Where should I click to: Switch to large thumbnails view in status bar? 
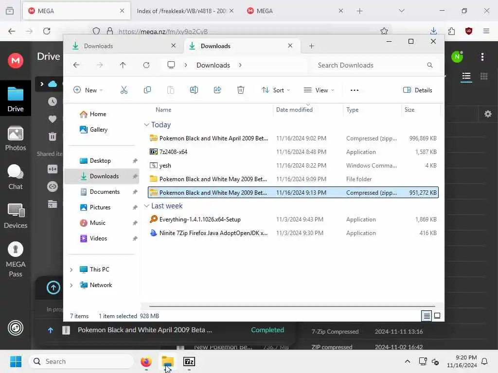pos(437,316)
